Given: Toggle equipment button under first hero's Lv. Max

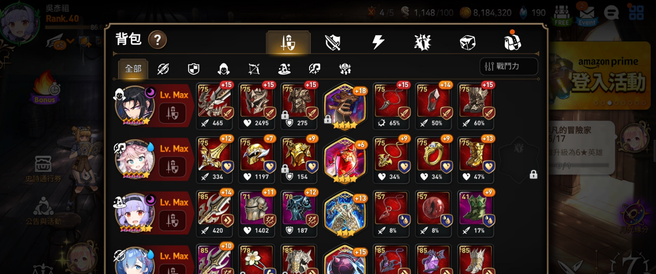Looking at the screenshot, I should (172, 113).
